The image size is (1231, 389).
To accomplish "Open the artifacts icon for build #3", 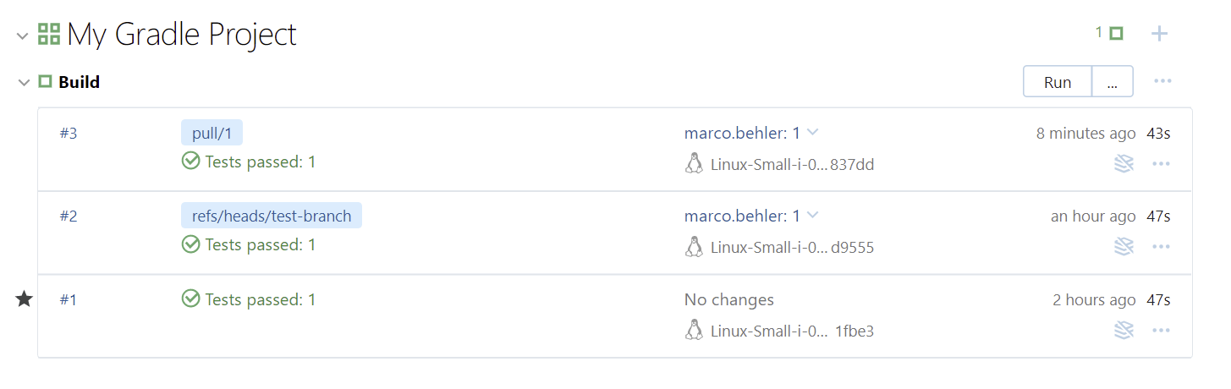I will click(1124, 163).
